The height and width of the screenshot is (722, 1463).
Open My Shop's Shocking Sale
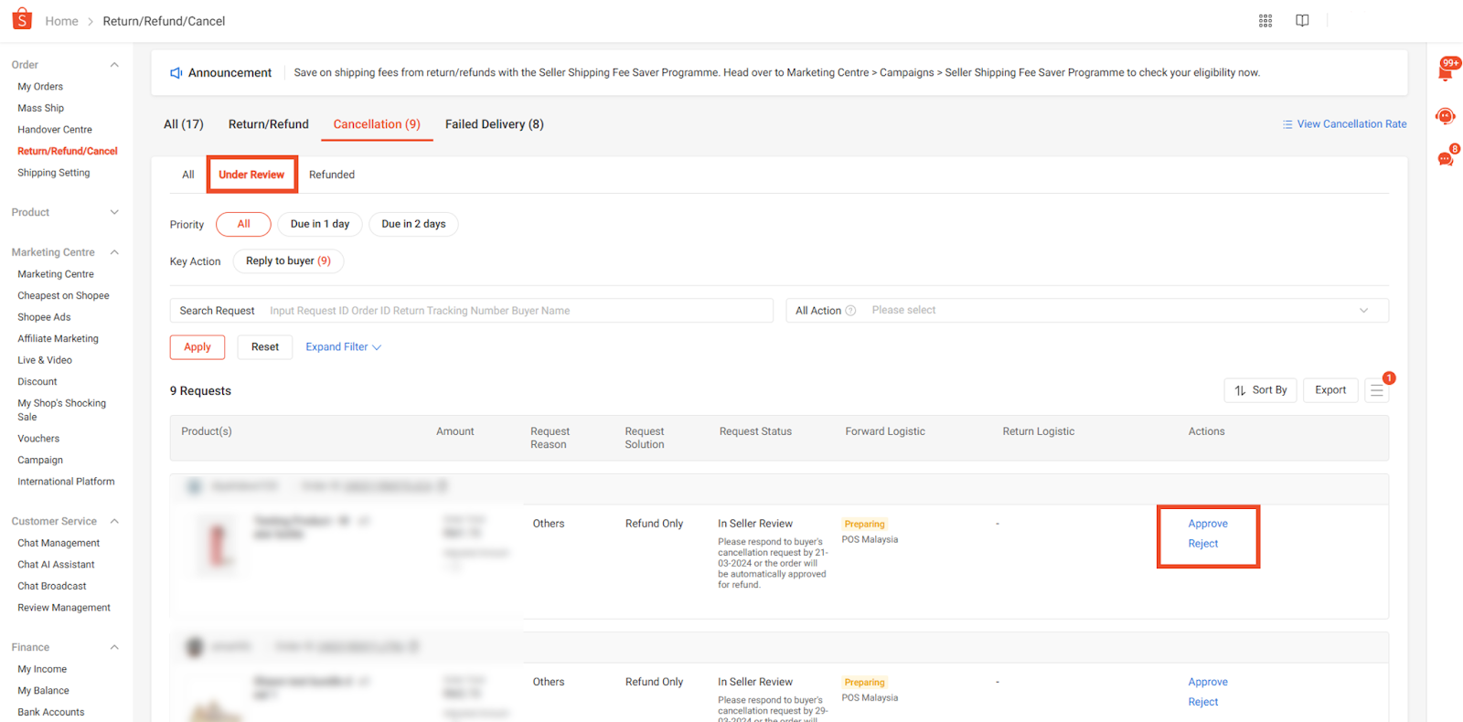point(61,410)
